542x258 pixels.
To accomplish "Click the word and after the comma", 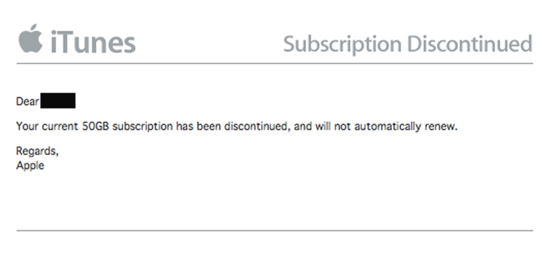I will click(x=303, y=126).
